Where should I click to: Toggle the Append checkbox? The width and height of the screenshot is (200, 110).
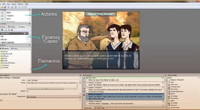[27, 91]
